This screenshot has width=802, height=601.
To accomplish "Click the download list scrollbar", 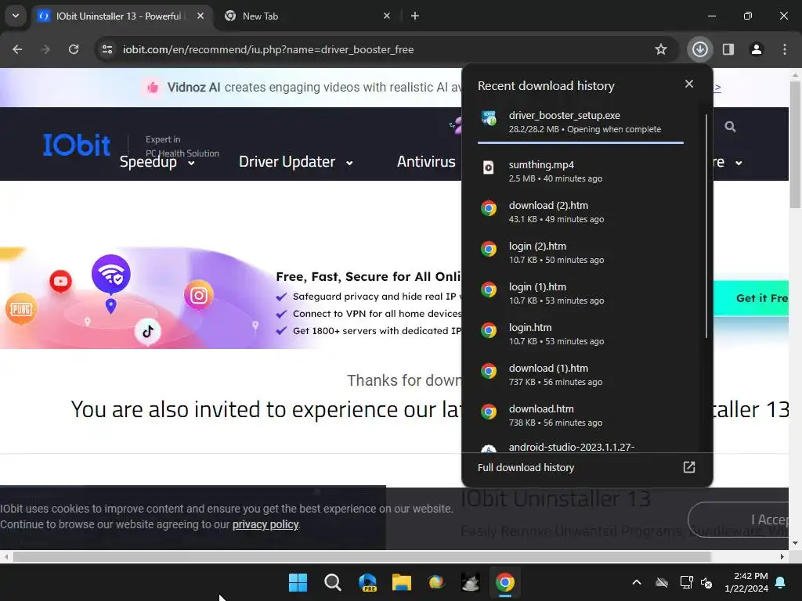I will pos(706,226).
